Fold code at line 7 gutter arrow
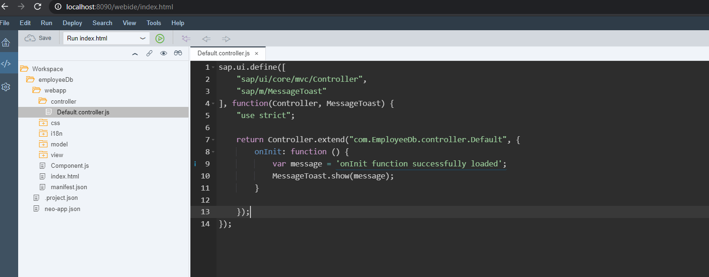This screenshot has height=277, width=709. click(213, 140)
